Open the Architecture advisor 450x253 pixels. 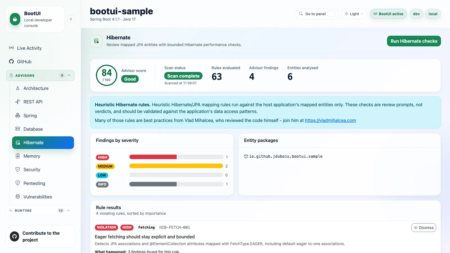tap(43, 88)
